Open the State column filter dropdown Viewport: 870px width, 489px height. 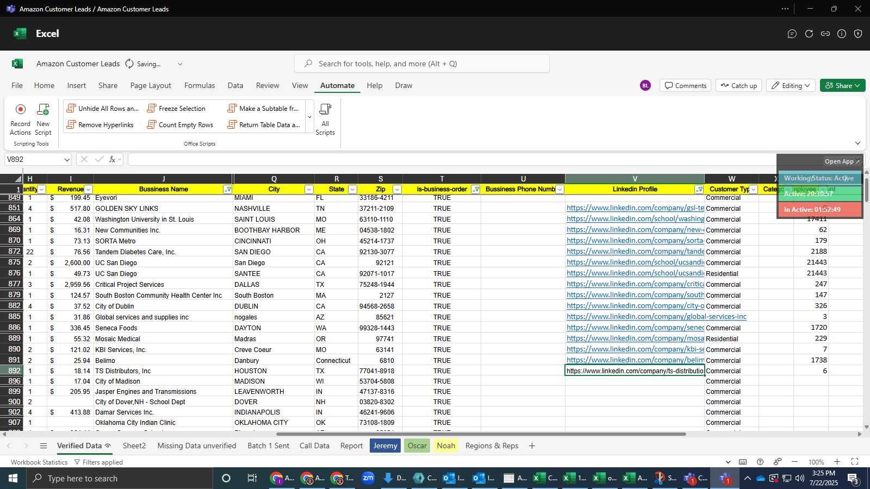pos(352,190)
